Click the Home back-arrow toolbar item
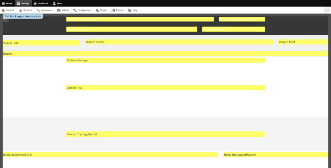Screen dimensions: 331x168 pyautogui.click(x=7, y=3)
